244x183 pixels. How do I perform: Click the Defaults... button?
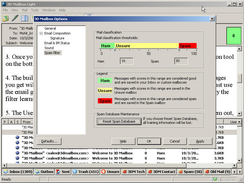(x=49, y=141)
